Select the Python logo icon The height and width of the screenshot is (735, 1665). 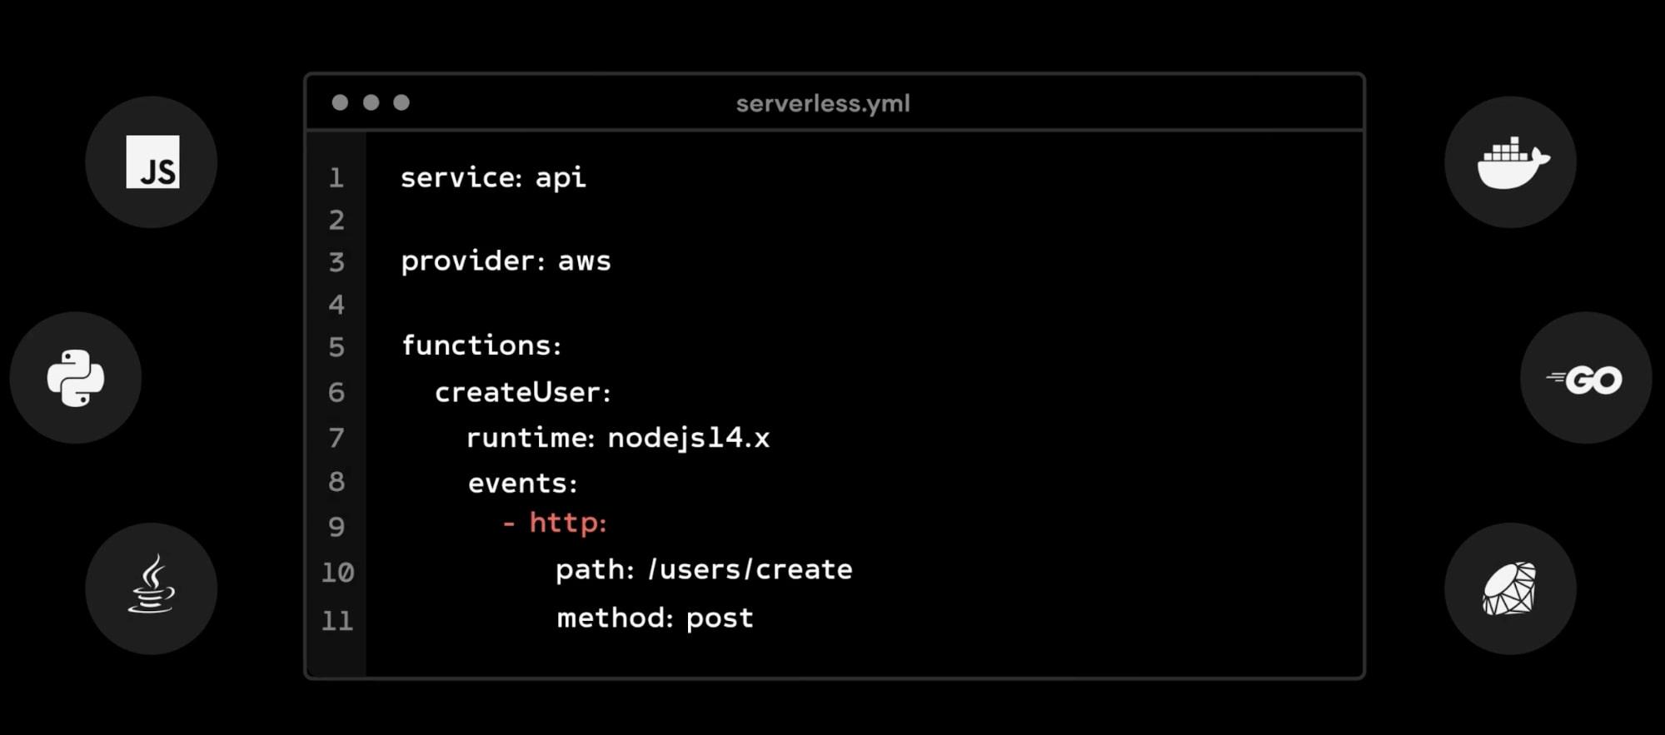click(76, 378)
